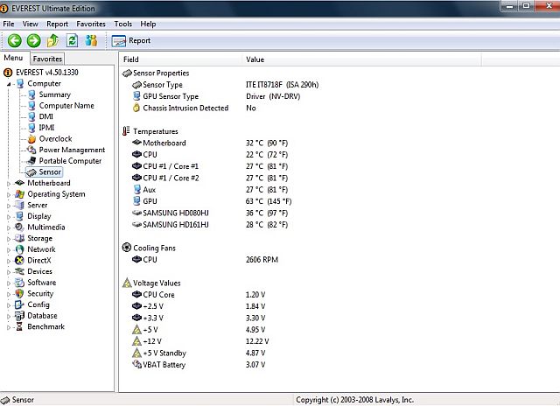The height and width of the screenshot is (406, 560).
Task: Open the Summary page in the tree
Action: pos(54,94)
